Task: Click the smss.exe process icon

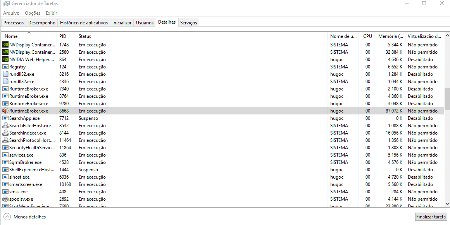Action: (x=5, y=191)
